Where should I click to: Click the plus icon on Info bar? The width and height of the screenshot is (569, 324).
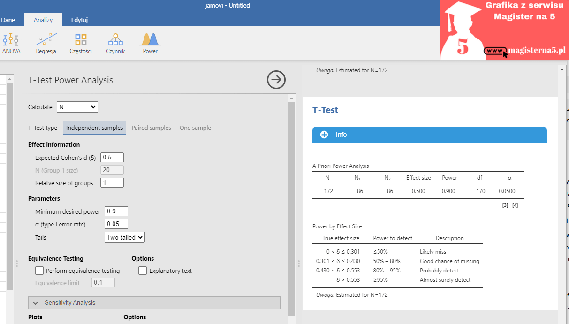click(324, 135)
